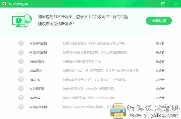Select the 网络连接配置 item label
The width and height of the screenshot is (181, 119).
[x=38, y=53]
